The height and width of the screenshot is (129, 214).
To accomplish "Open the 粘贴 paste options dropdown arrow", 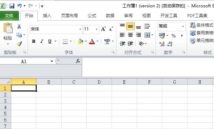I will 8,44.
